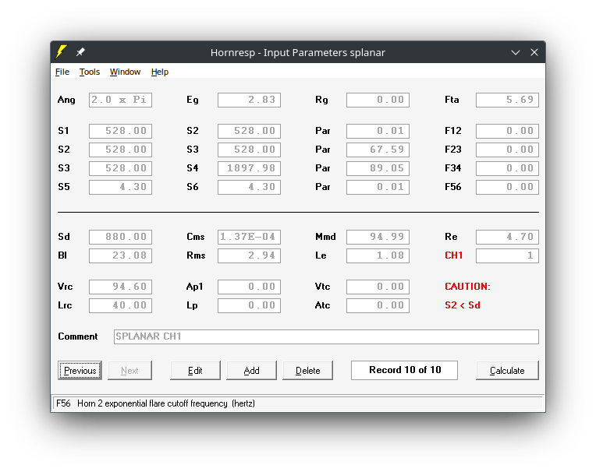This screenshot has width=596, height=472.
Task: Click the S3 field in first column
Action: (x=120, y=168)
